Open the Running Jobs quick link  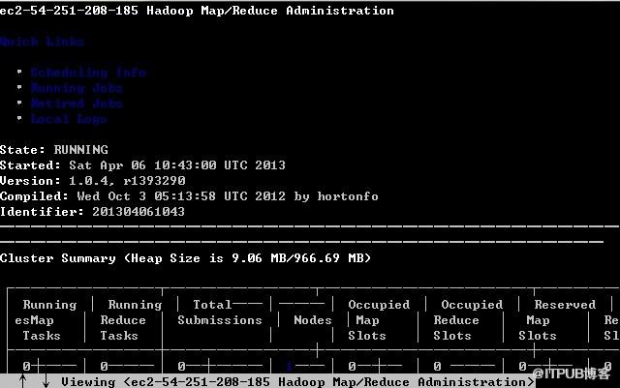(77, 88)
